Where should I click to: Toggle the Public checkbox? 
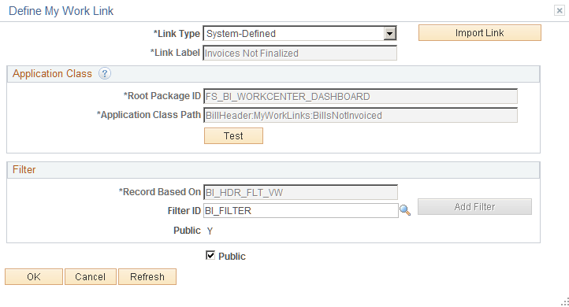[x=210, y=255]
